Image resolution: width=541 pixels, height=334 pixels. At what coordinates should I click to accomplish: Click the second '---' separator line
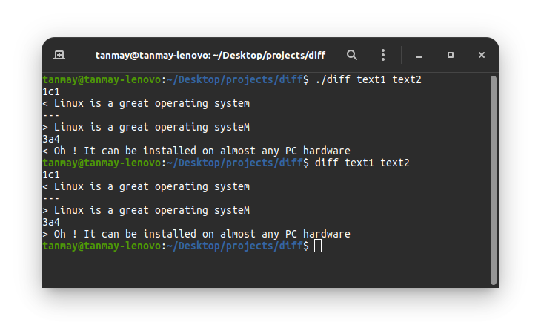51,199
